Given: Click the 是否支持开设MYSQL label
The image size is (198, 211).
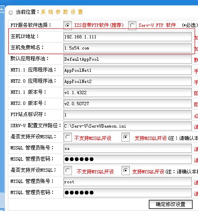Looking at the screenshot, I should tap(33, 170).
